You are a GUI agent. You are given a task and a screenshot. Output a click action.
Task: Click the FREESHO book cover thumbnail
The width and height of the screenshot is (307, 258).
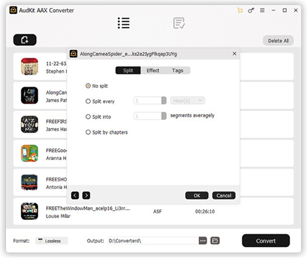pos(30,182)
